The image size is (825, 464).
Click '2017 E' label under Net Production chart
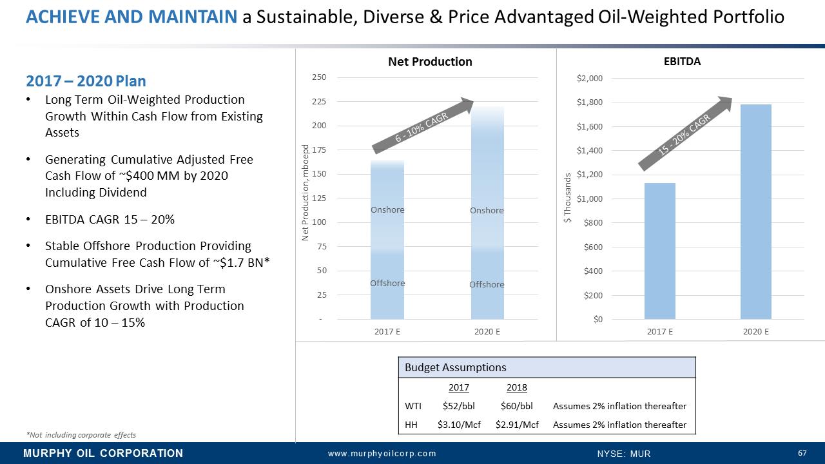coord(387,332)
